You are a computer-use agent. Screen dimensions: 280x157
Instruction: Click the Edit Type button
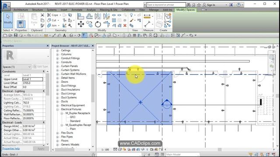click(x=41, y=67)
